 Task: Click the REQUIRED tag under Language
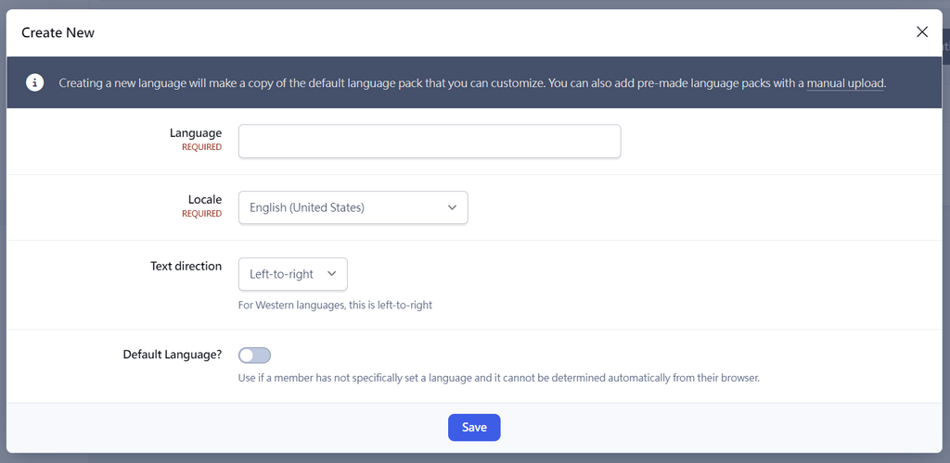pos(201,147)
